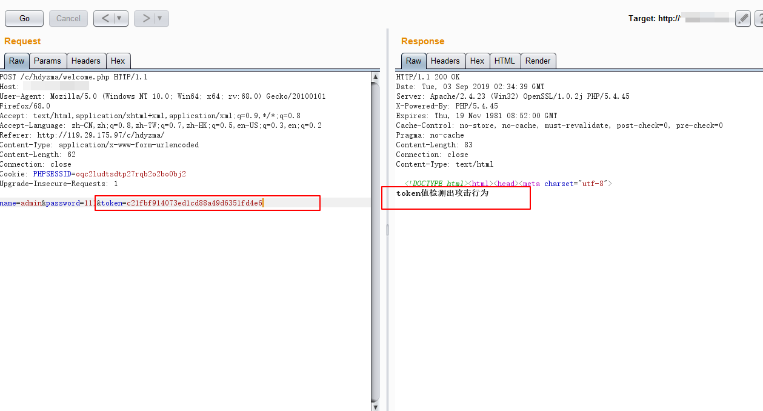
Task: Select the Request Raw tab
Action: [x=17, y=61]
